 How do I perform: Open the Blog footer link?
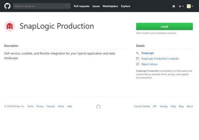181,106
